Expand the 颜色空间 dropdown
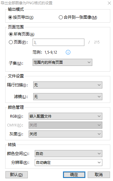The image size is (113, 181). [69, 154]
